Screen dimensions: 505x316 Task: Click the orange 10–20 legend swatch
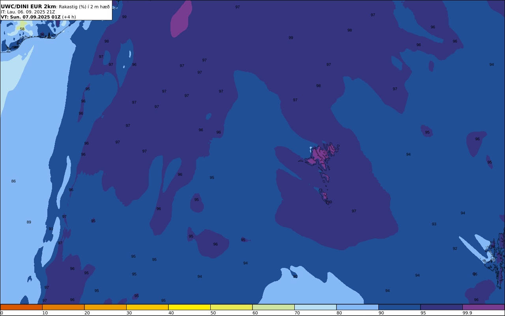tap(63, 307)
